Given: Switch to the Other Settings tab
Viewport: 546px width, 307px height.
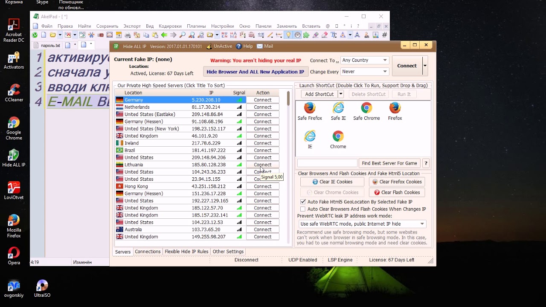Looking at the screenshot, I should tap(228, 252).
